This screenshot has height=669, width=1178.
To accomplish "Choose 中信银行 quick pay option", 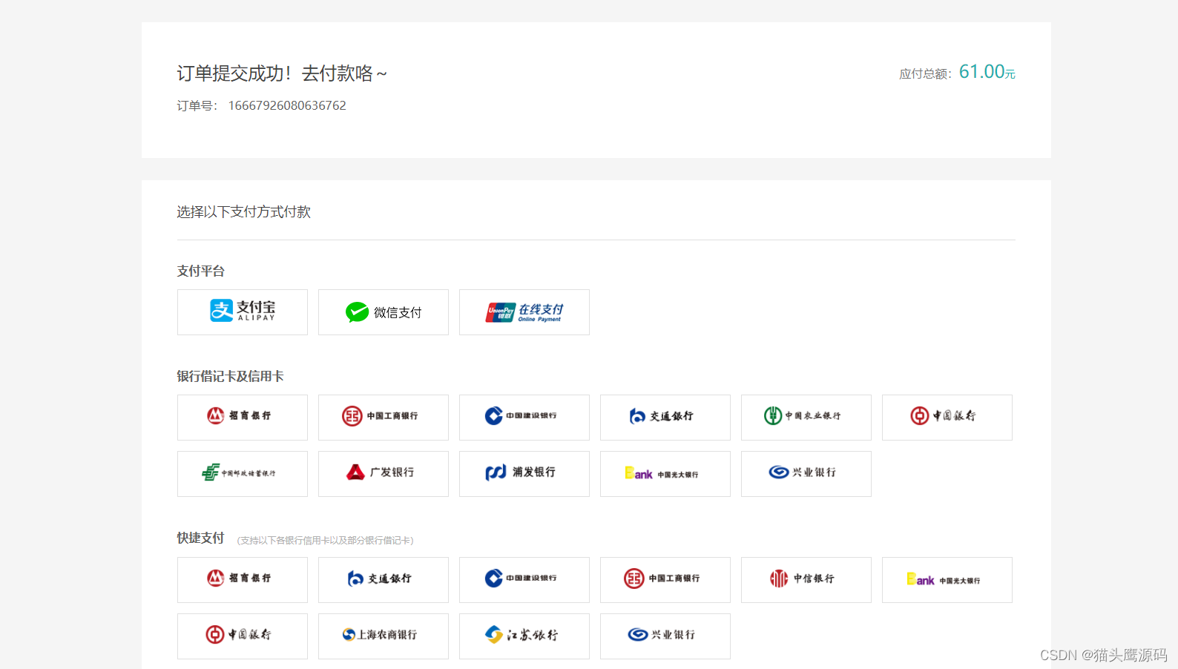I will [x=806, y=580].
